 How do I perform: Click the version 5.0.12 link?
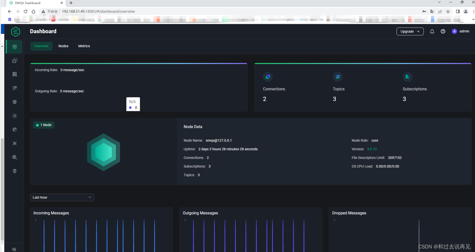(x=372, y=149)
